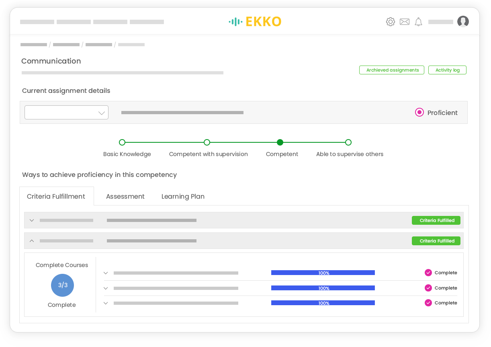
Task: Open the user profile avatar
Action: [x=463, y=21]
